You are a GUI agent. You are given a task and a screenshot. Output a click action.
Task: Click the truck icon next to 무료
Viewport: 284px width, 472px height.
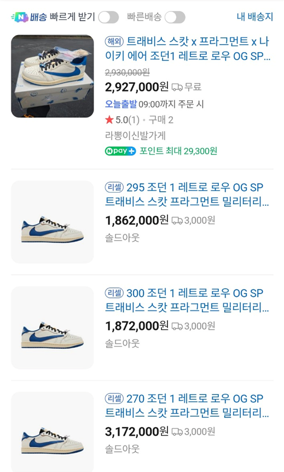[x=177, y=87]
